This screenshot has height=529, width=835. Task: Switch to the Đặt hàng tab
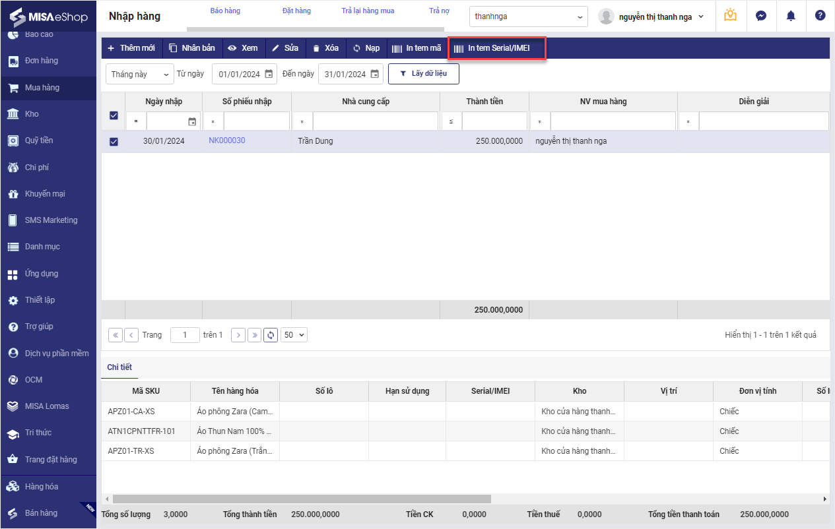coord(296,11)
